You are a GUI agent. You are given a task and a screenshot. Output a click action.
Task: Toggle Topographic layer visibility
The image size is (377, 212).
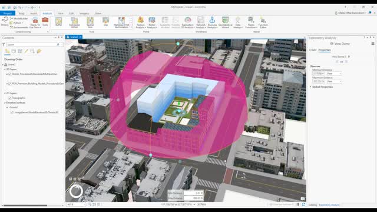pyautogui.click(x=10, y=98)
